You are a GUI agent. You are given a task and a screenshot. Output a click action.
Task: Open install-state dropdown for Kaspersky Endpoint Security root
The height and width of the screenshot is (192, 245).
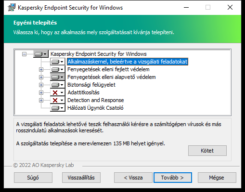coord(41,54)
